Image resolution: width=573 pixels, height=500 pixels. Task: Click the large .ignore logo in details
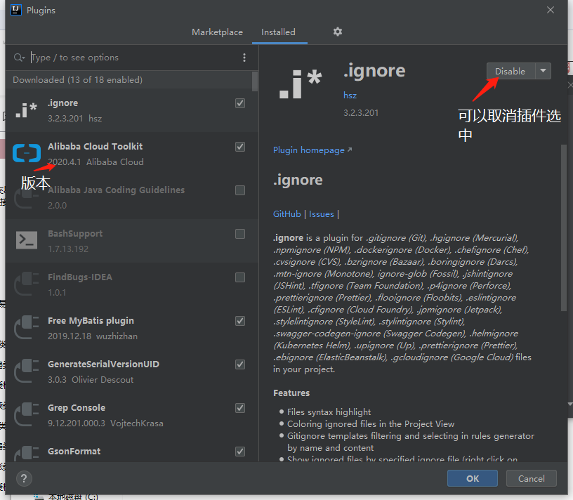pyautogui.click(x=301, y=84)
